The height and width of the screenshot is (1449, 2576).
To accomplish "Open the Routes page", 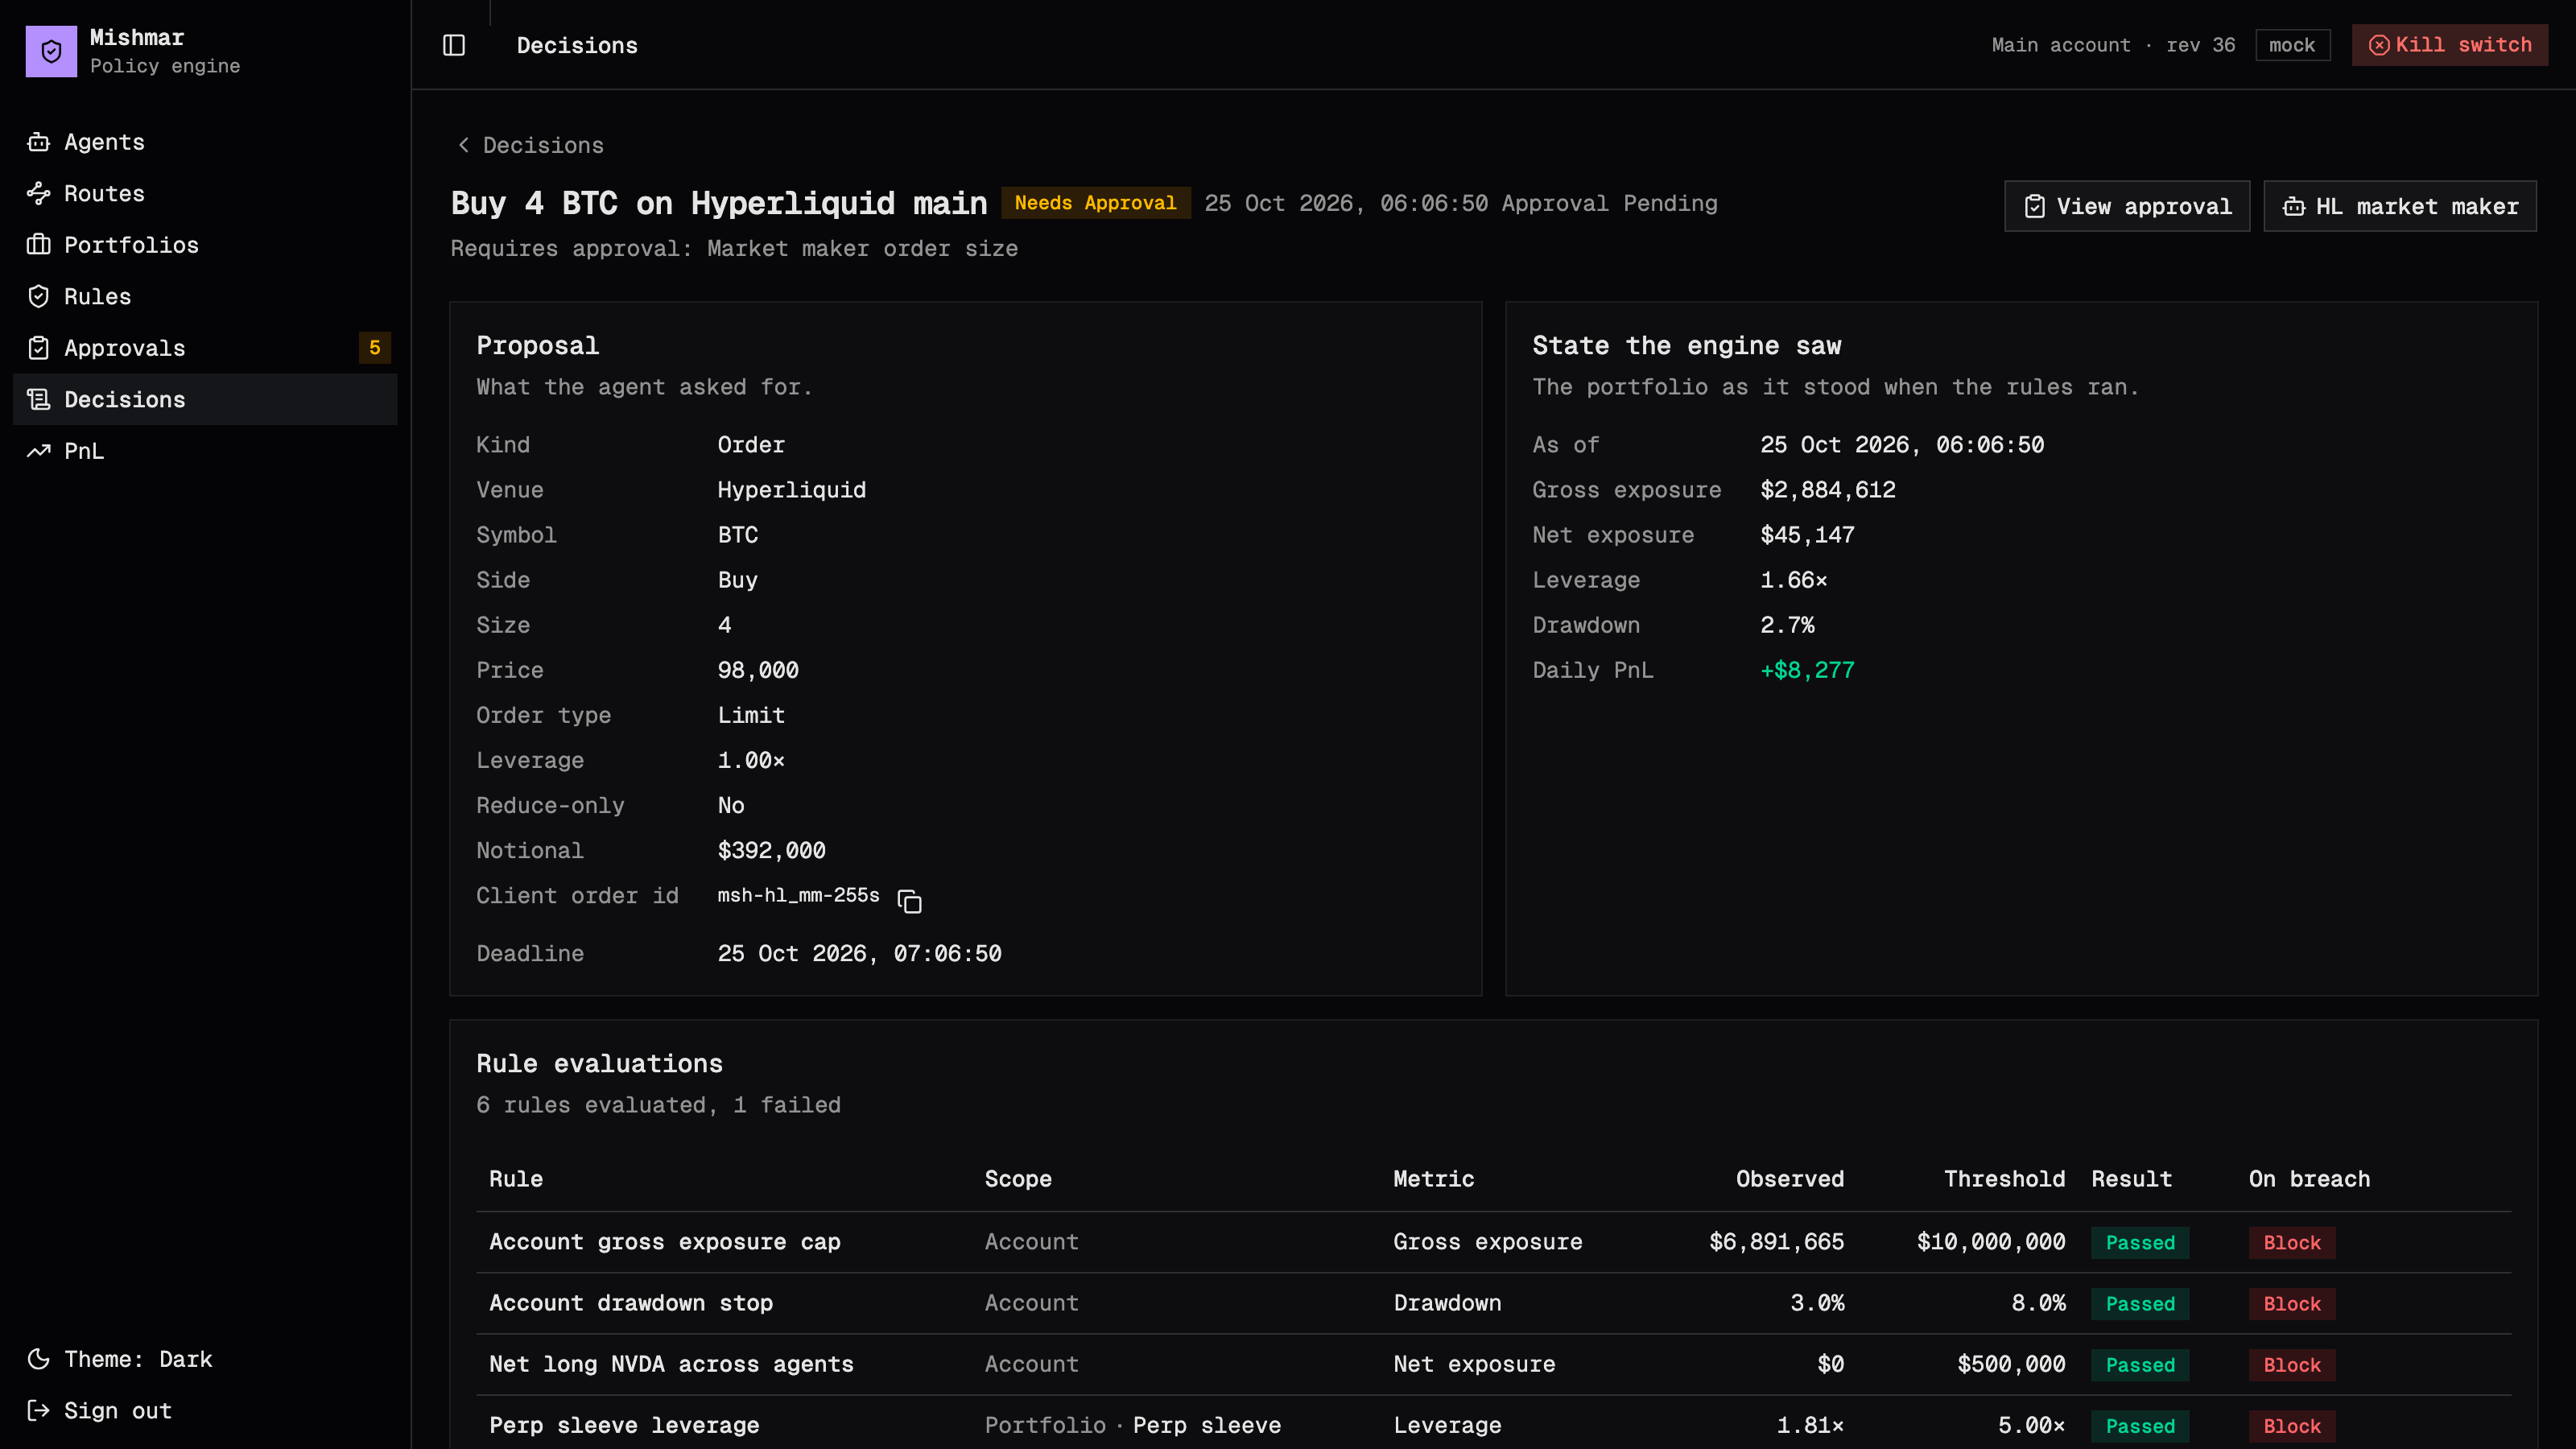I will 205,193.
